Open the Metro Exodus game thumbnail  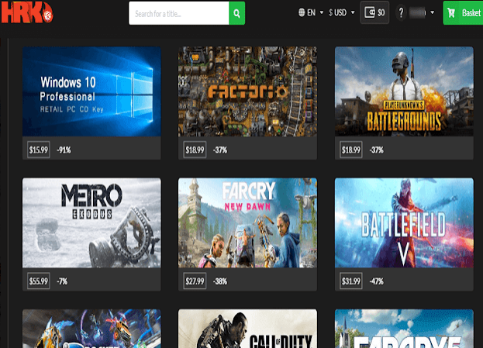(x=91, y=224)
